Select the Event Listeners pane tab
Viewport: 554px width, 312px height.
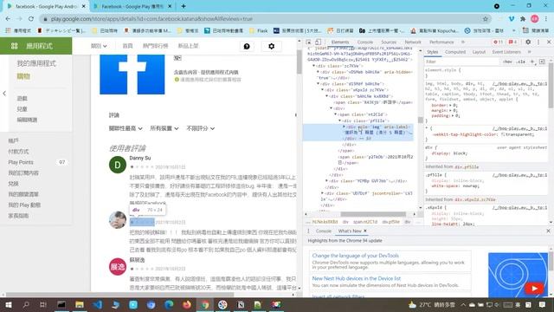(x=506, y=52)
